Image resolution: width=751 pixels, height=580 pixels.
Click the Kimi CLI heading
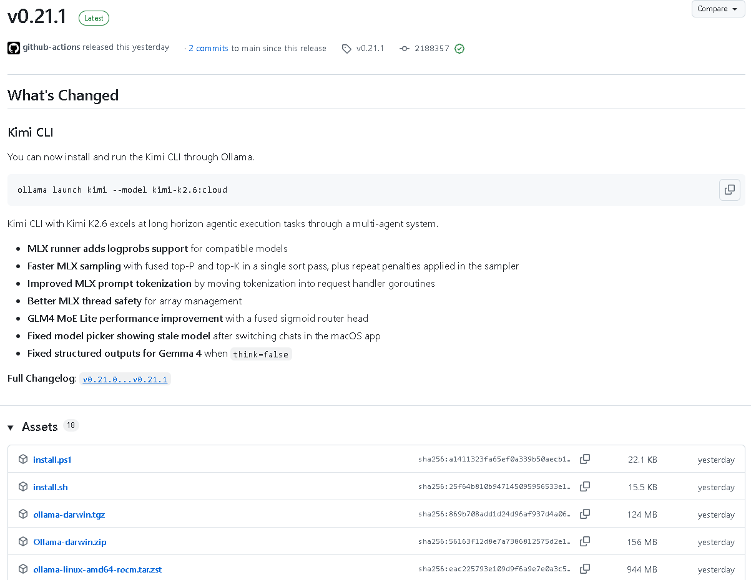[x=31, y=132]
